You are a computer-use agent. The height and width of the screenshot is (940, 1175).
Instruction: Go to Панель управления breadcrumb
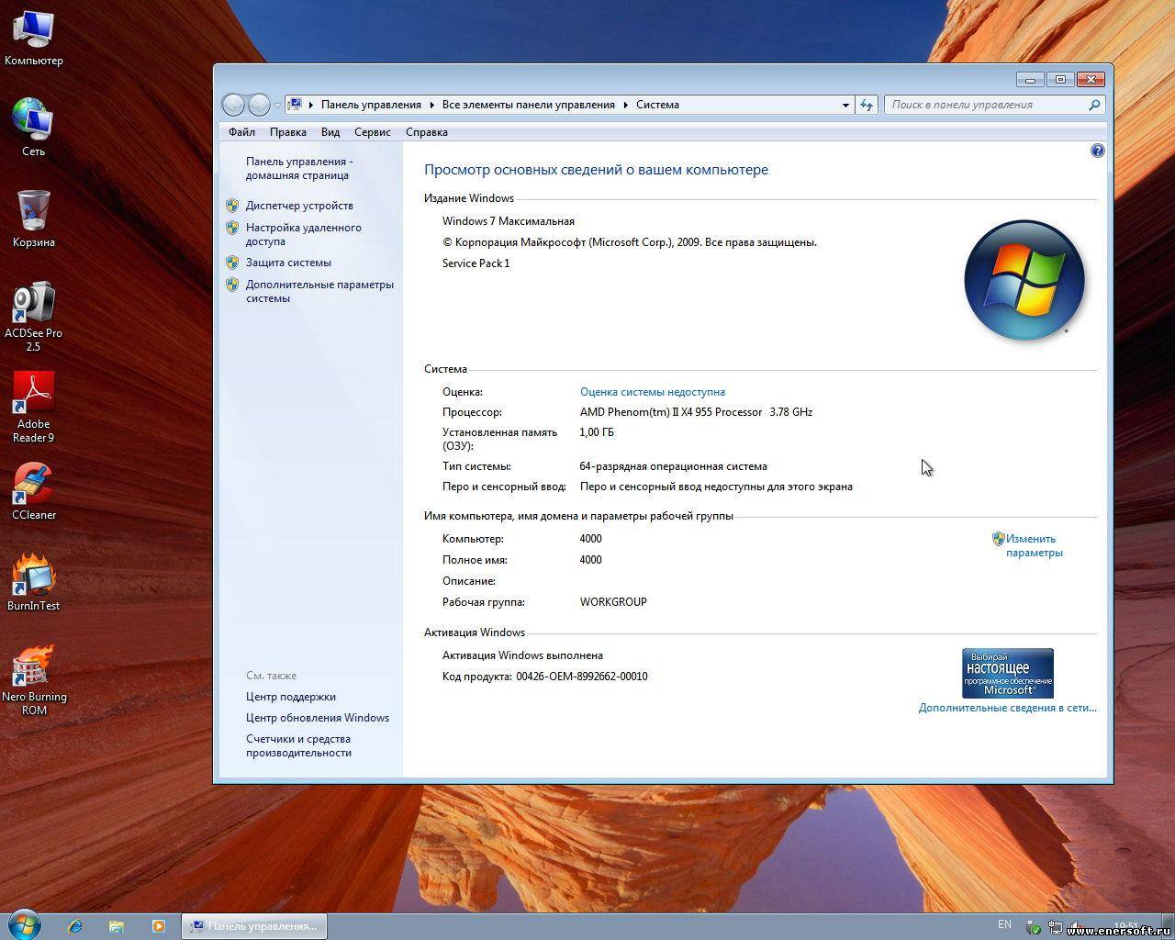click(371, 105)
